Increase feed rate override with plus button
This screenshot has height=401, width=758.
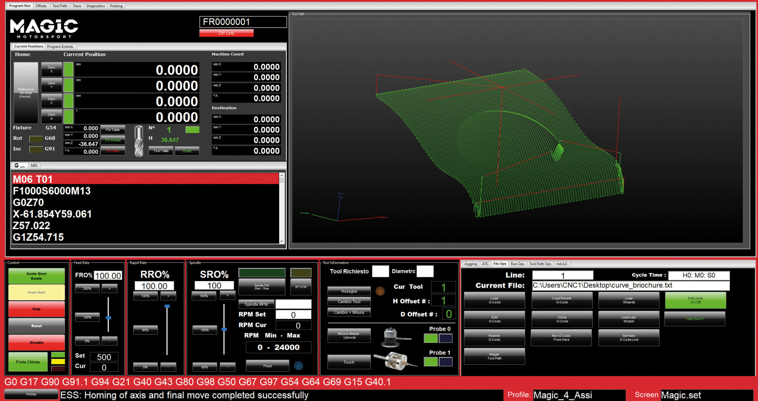[x=110, y=288]
